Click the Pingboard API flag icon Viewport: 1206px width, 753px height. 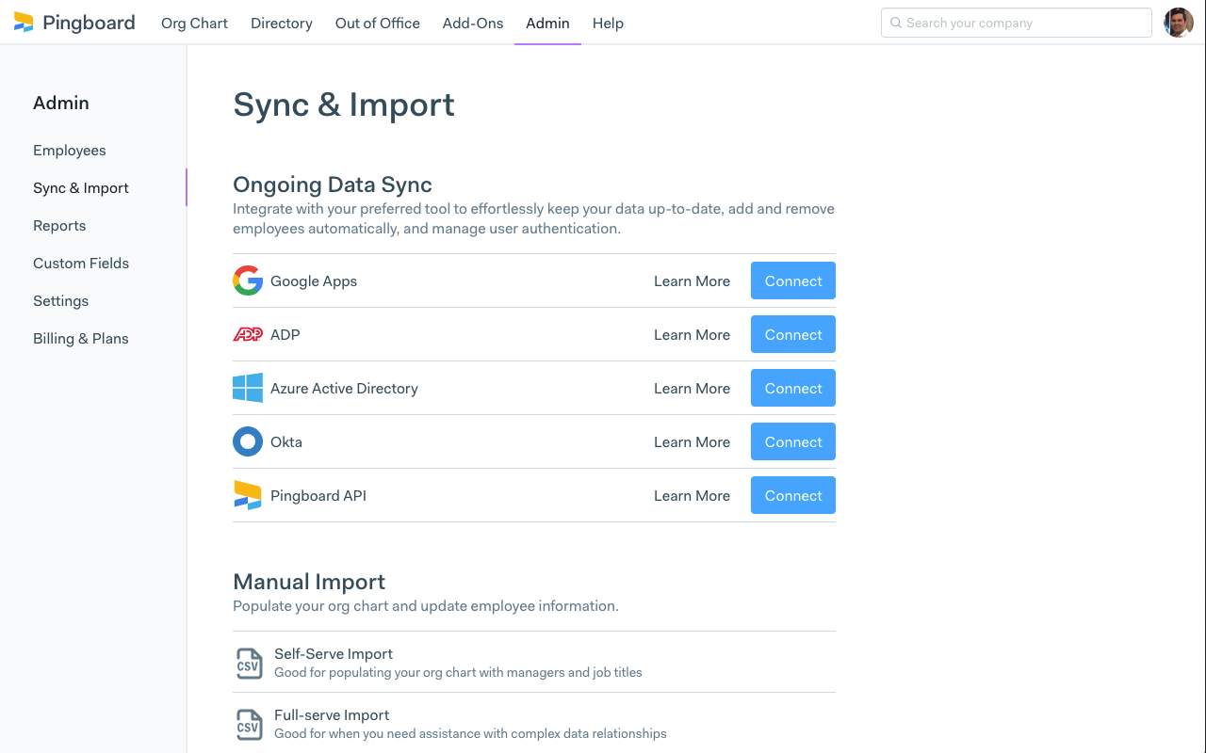tap(247, 494)
